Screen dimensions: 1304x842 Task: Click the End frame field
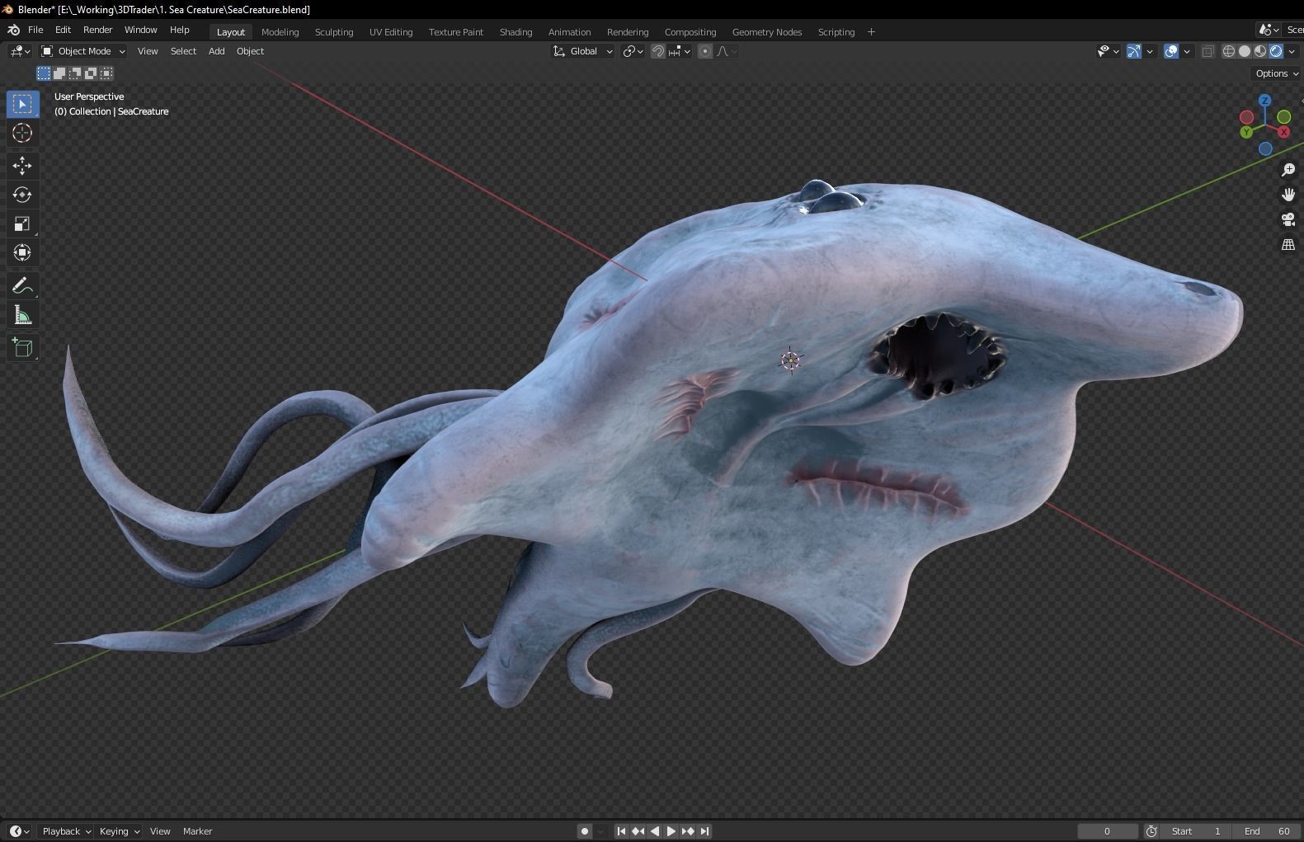[x=1268, y=831]
